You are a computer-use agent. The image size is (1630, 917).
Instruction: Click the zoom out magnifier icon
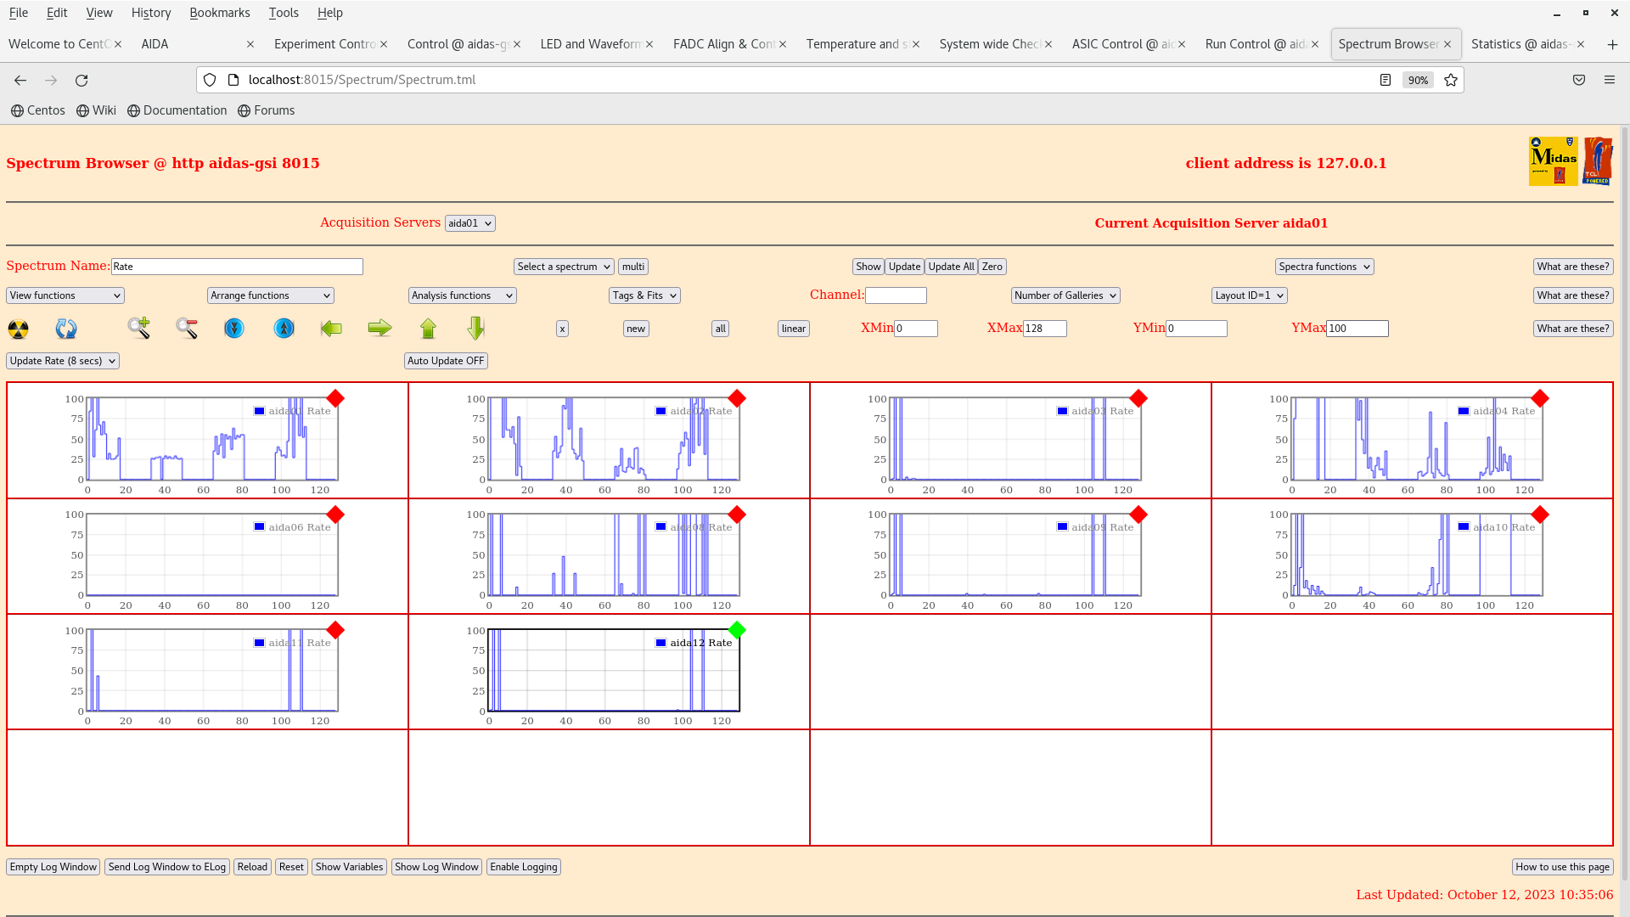point(187,328)
